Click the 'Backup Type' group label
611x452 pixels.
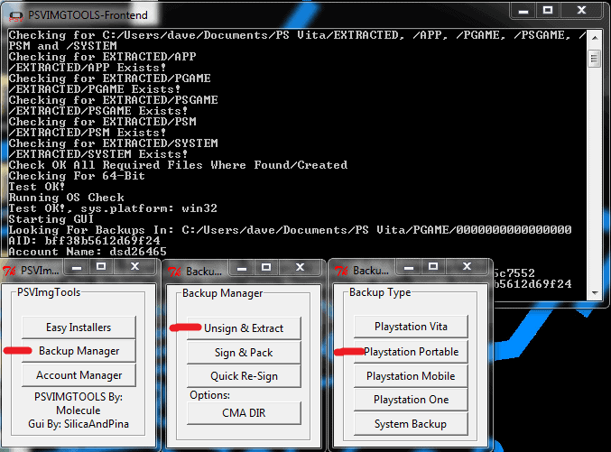click(380, 292)
